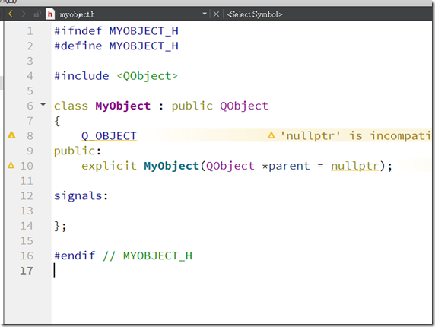Click the inline nullptr warning triangle
Screen dimensions: 435x327
(x=271, y=135)
